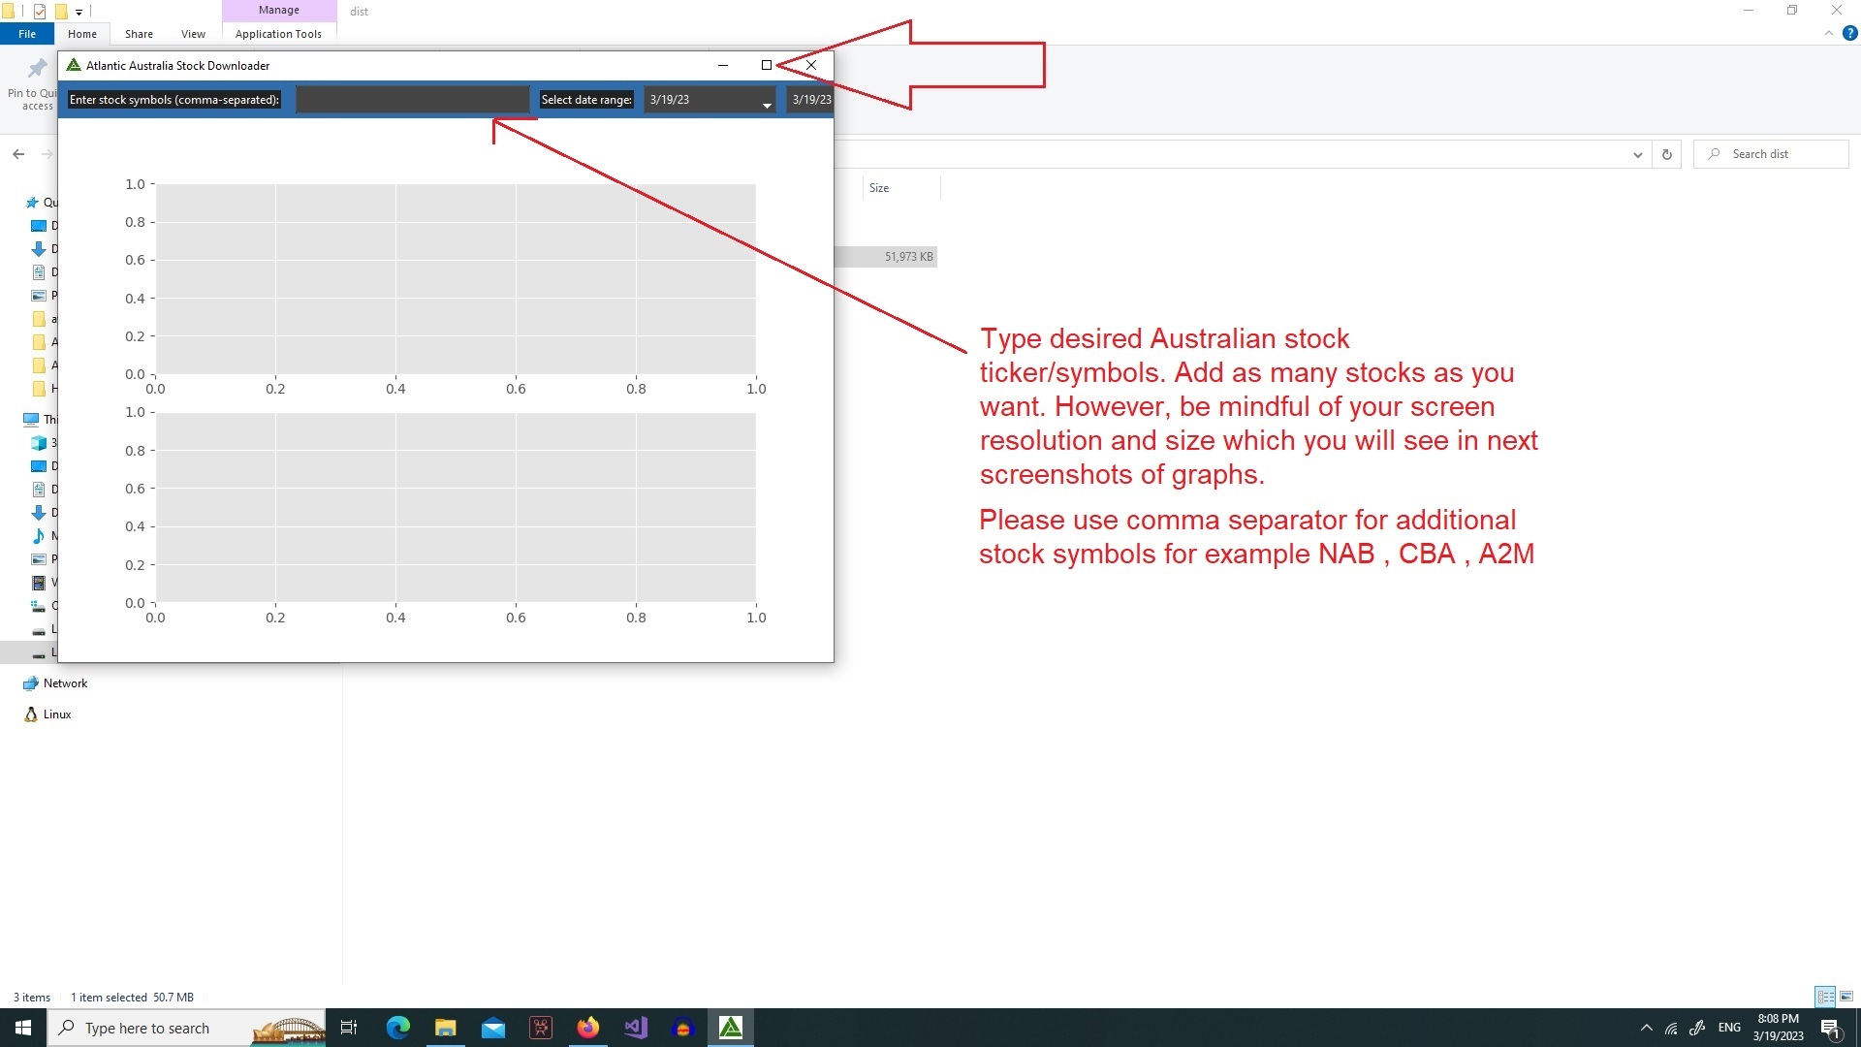Image resolution: width=1861 pixels, height=1047 pixels.
Task: Select the Quick access star icon in sidebar
Action: [x=32, y=203]
